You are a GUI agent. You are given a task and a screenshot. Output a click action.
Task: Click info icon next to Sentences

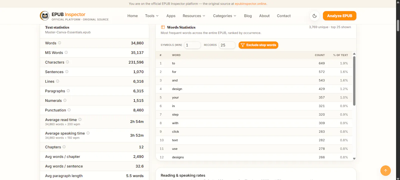[67, 72]
